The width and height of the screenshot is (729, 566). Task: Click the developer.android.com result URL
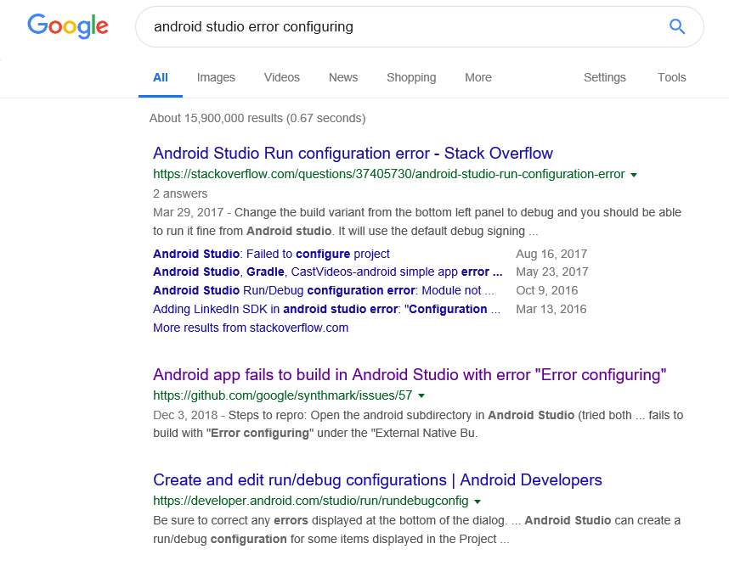point(311,501)
